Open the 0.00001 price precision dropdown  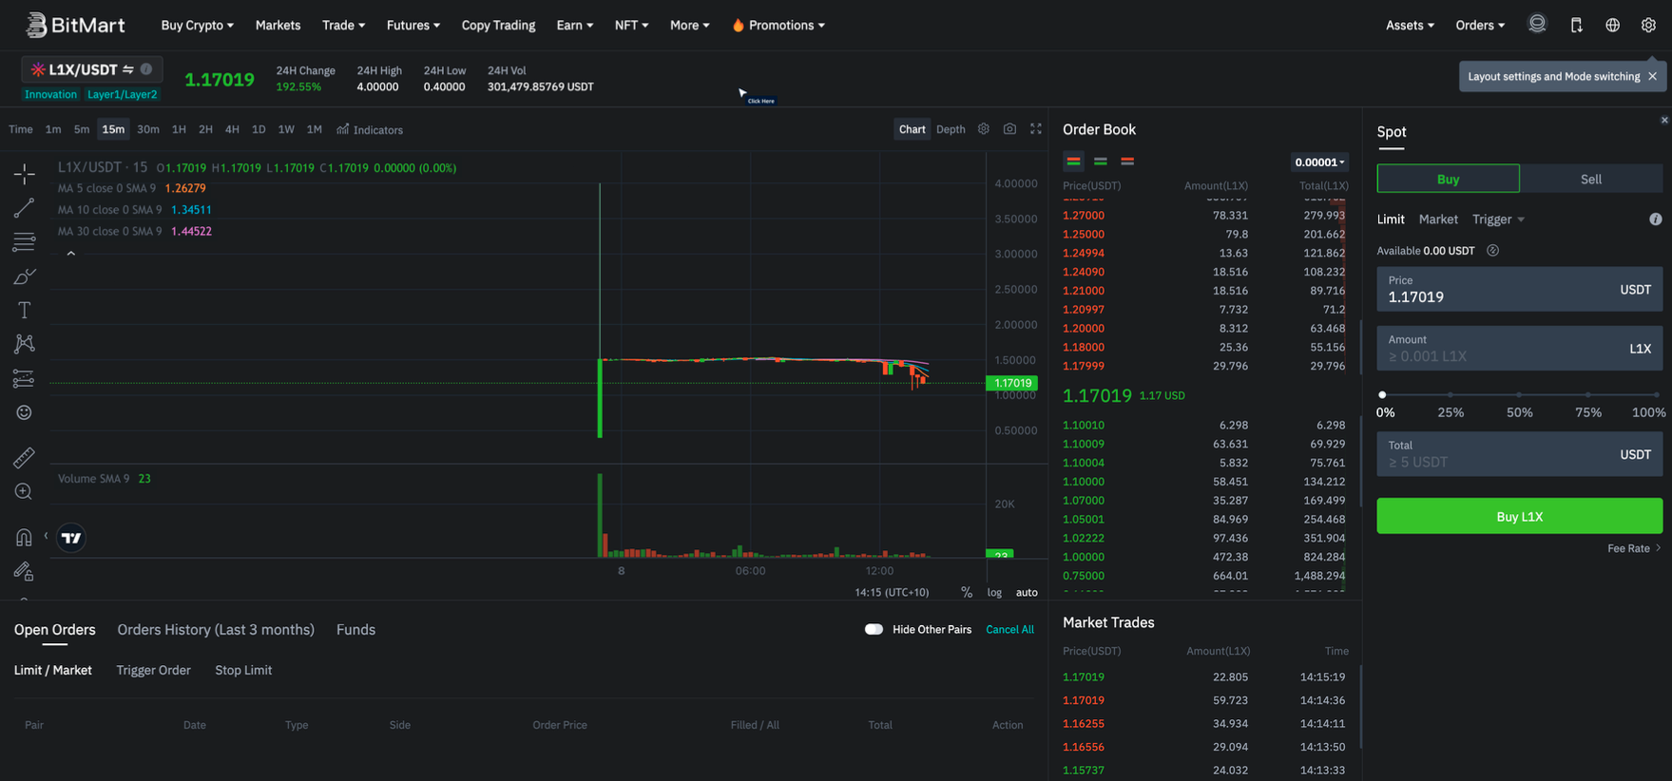point(1319,162)
